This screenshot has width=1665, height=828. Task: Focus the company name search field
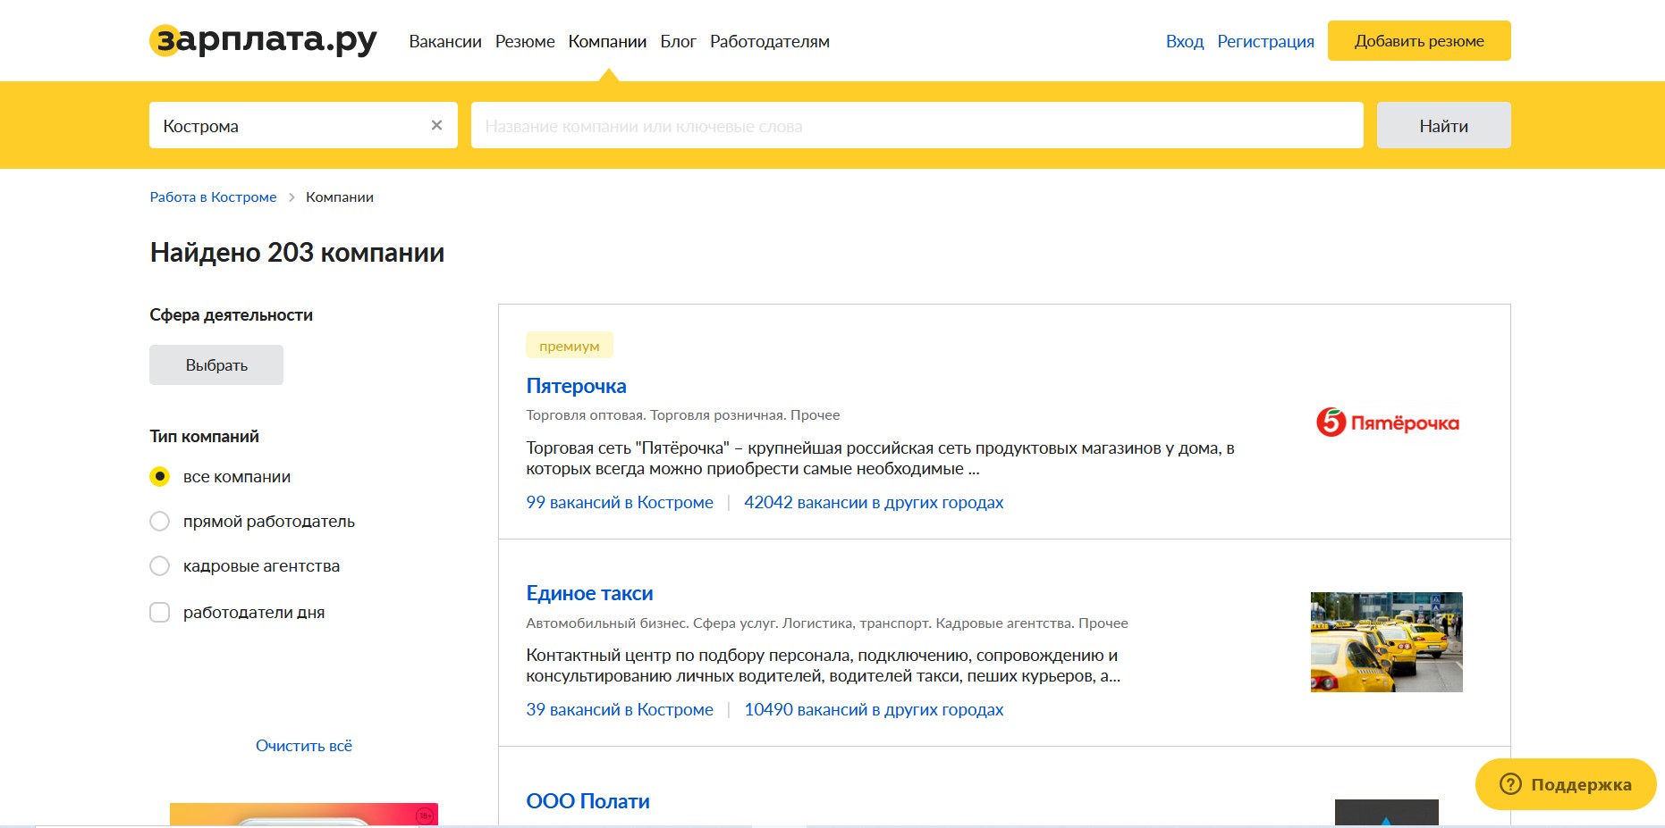[917, 126]
